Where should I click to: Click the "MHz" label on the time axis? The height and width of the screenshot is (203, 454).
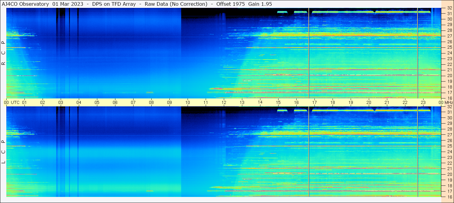click(449, 102)
